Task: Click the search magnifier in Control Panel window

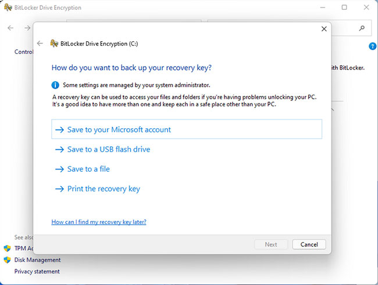Action: [x=362, y=28]
